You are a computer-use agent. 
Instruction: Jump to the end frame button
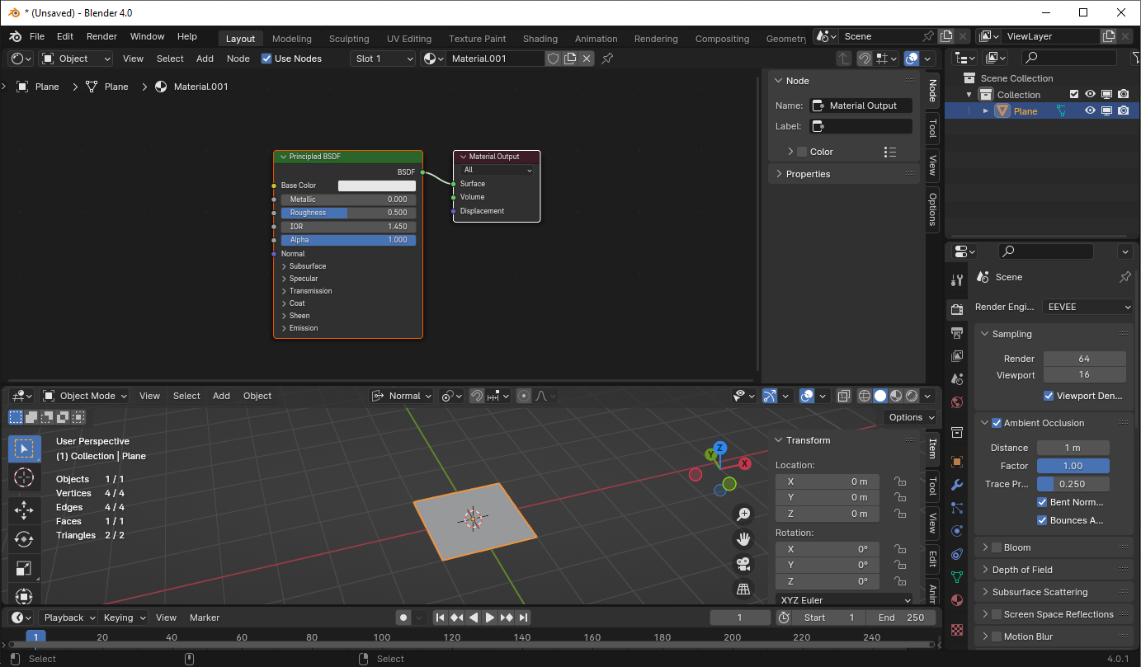point(523,618)
